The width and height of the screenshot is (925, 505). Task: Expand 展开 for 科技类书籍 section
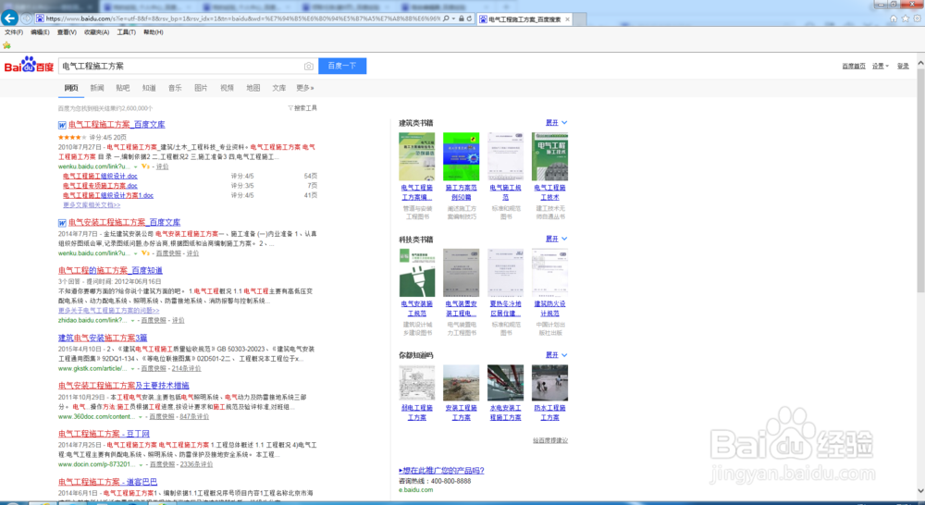tap(556, 239)
